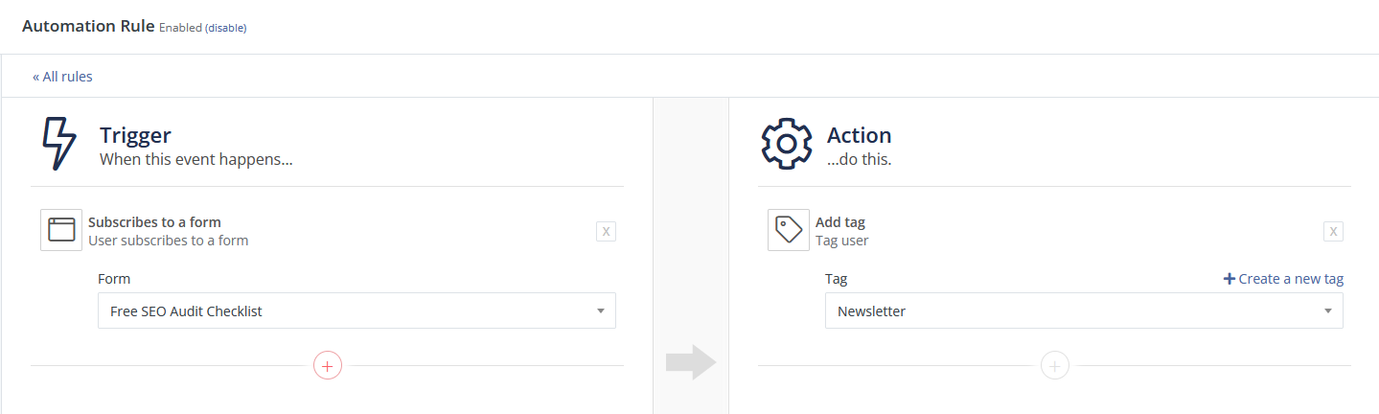Image resolution: width=1379 pixels, height=414 pixels.
Task: Click the Add tag action title
Action: coord(840,221)
